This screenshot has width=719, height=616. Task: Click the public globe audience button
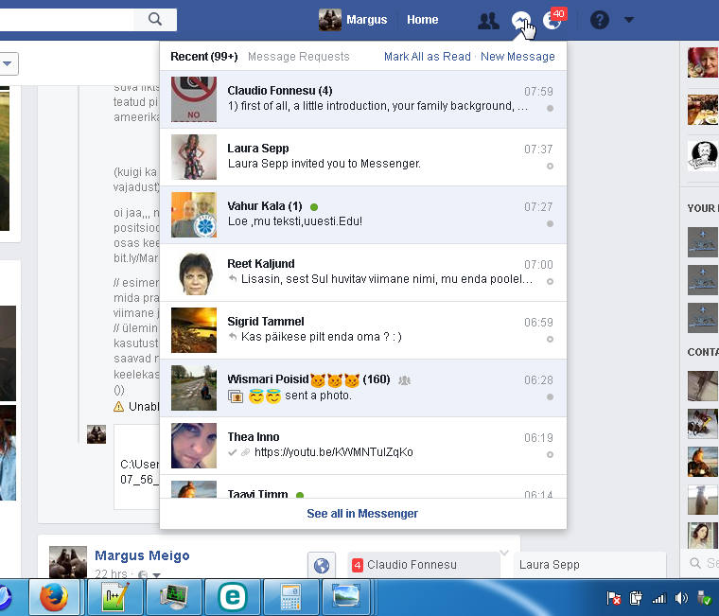(322, 566)
